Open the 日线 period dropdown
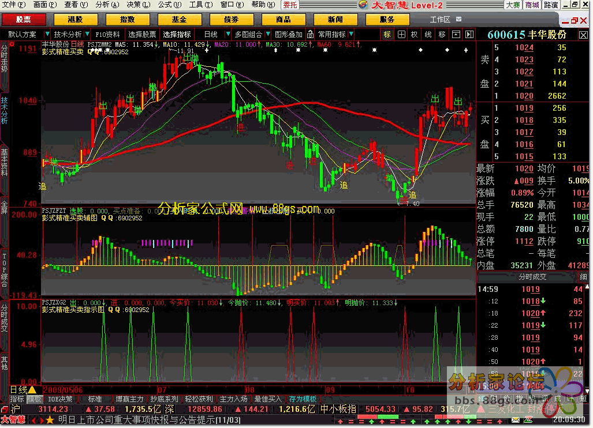 click(x=228, y=35)
